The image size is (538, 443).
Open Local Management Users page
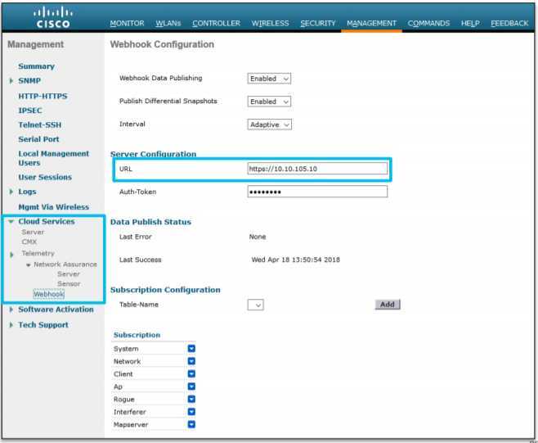pyautogui.click(x=53, y=158)
